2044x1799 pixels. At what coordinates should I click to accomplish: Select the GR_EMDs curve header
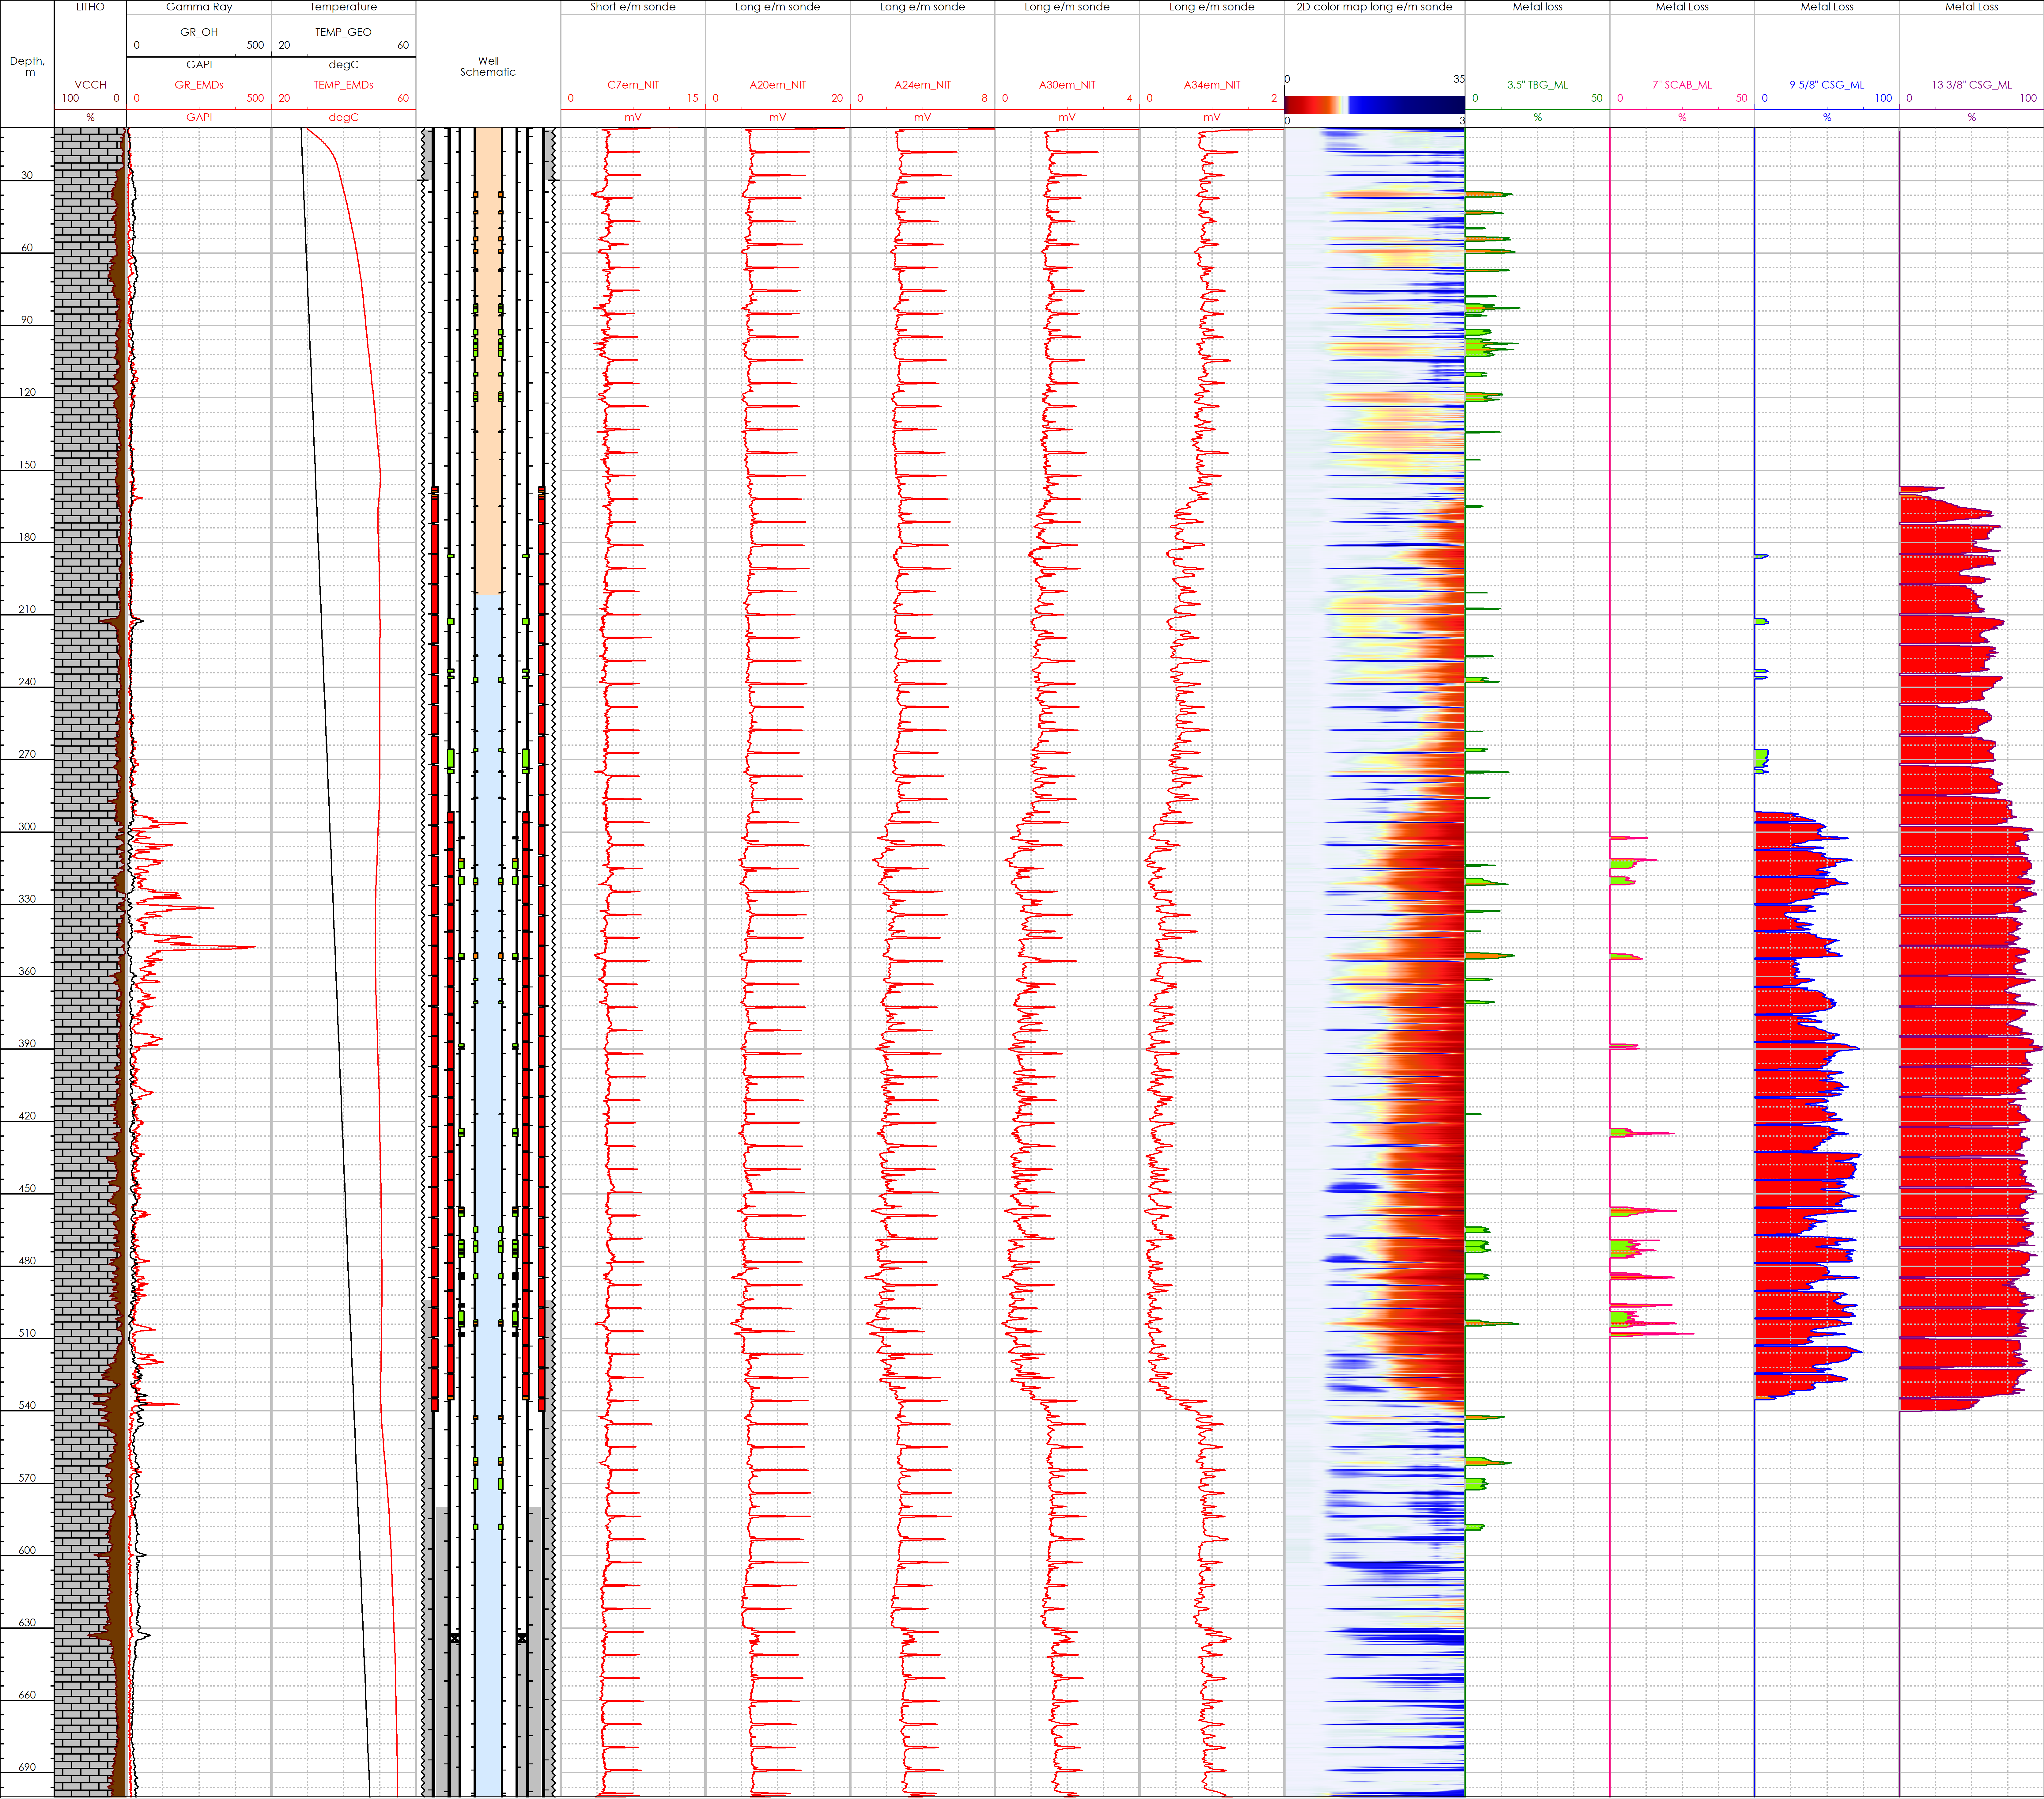click(x=199, y=85)
